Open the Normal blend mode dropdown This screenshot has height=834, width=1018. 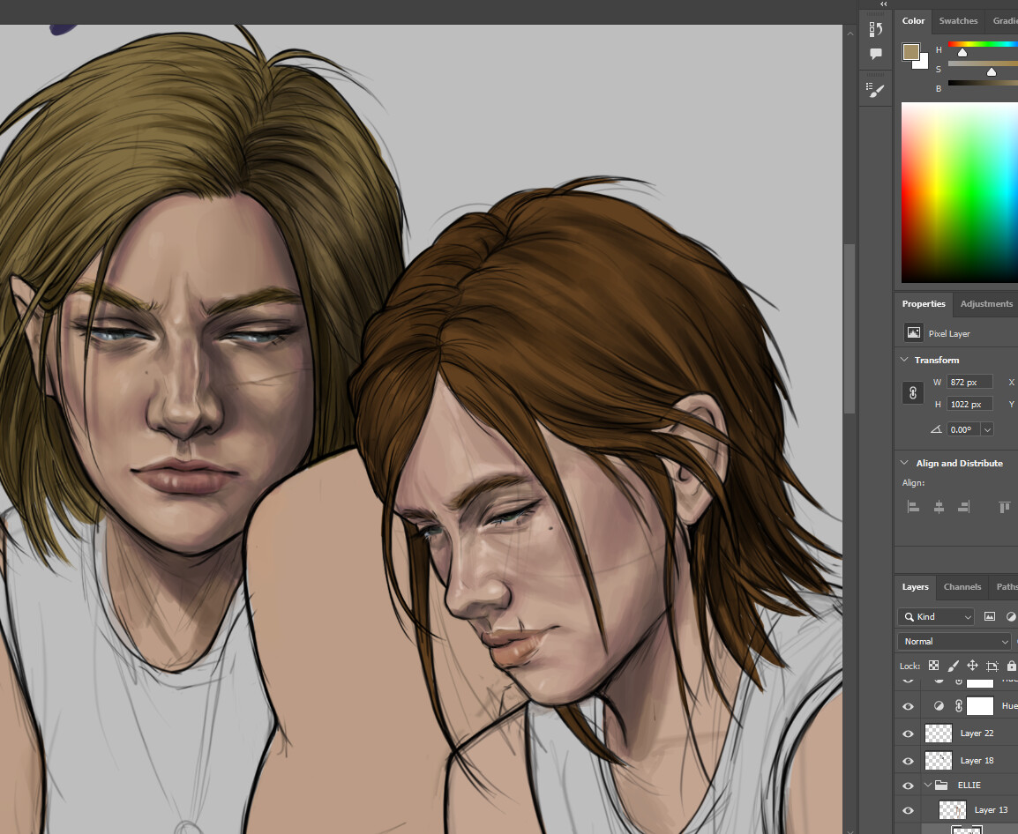tap(954, 641)
